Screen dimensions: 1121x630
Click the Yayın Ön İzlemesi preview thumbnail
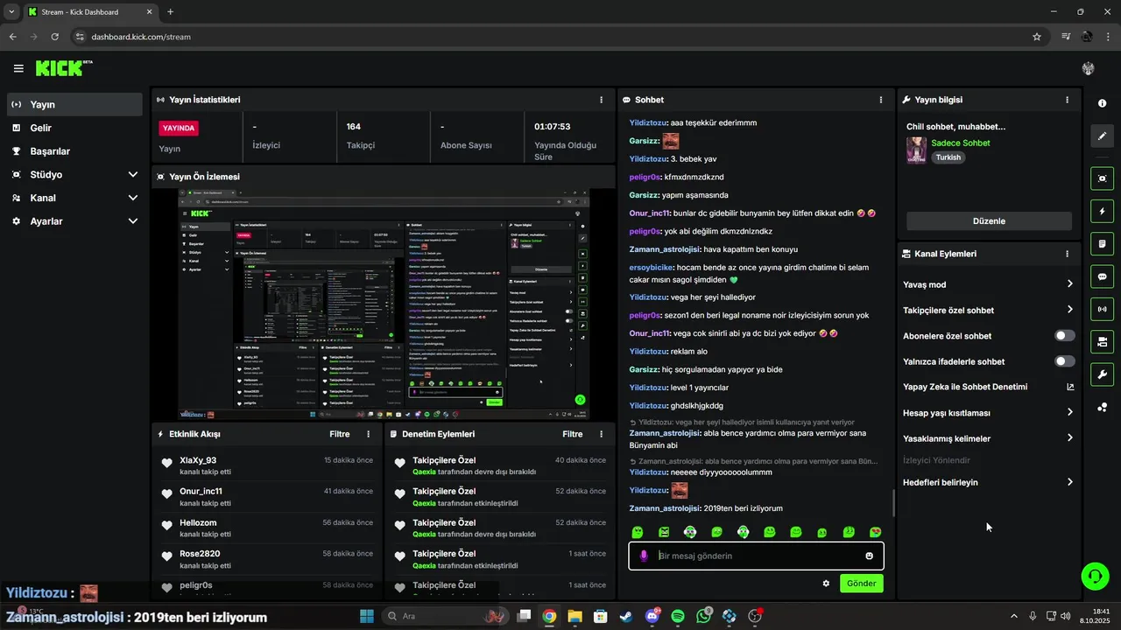[x=384, y=304]
